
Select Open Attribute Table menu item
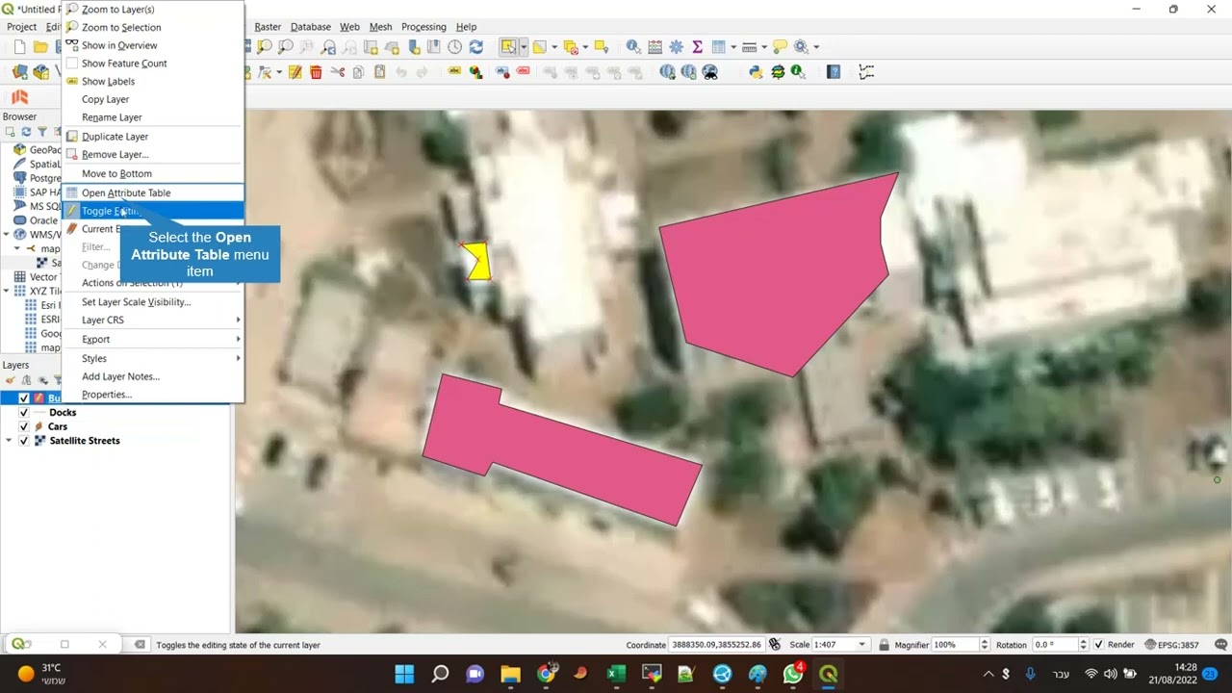(152, 192)
